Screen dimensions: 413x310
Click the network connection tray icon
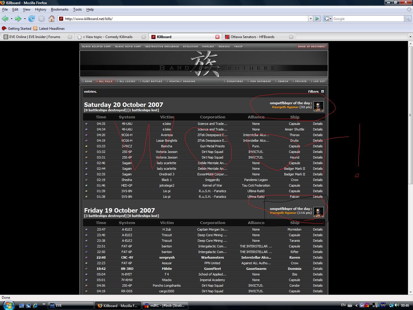(391, 305)
